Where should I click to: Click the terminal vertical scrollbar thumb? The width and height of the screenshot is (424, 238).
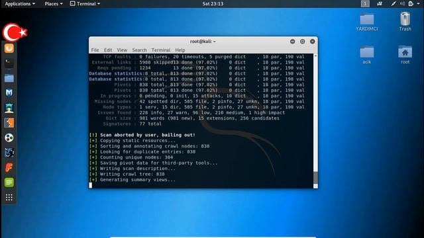[315, 177]
